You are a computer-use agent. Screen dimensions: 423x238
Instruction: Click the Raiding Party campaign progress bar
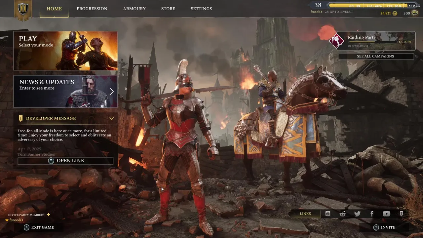pos(372,42)
